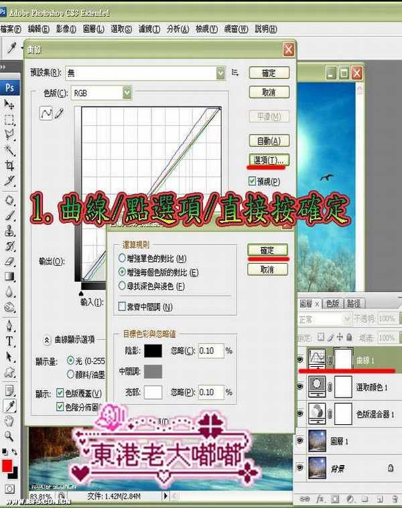
Task: Select the Type tool
Action: pos(9,340)
